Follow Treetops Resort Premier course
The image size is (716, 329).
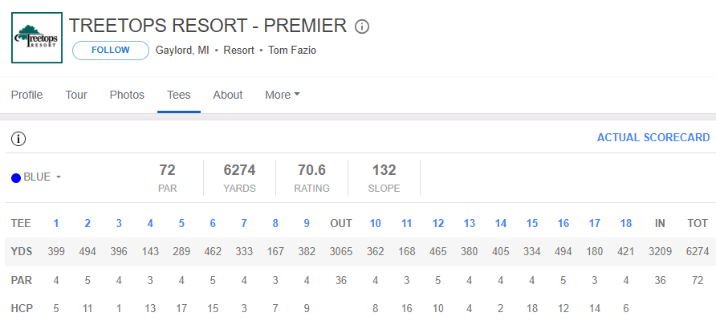point(111,51)
